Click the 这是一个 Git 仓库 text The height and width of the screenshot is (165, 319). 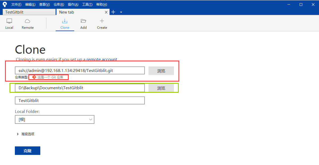[x=50, y=77]
